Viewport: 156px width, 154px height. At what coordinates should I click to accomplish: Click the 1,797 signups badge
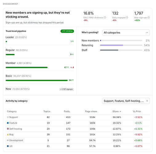tap(66, 89)
